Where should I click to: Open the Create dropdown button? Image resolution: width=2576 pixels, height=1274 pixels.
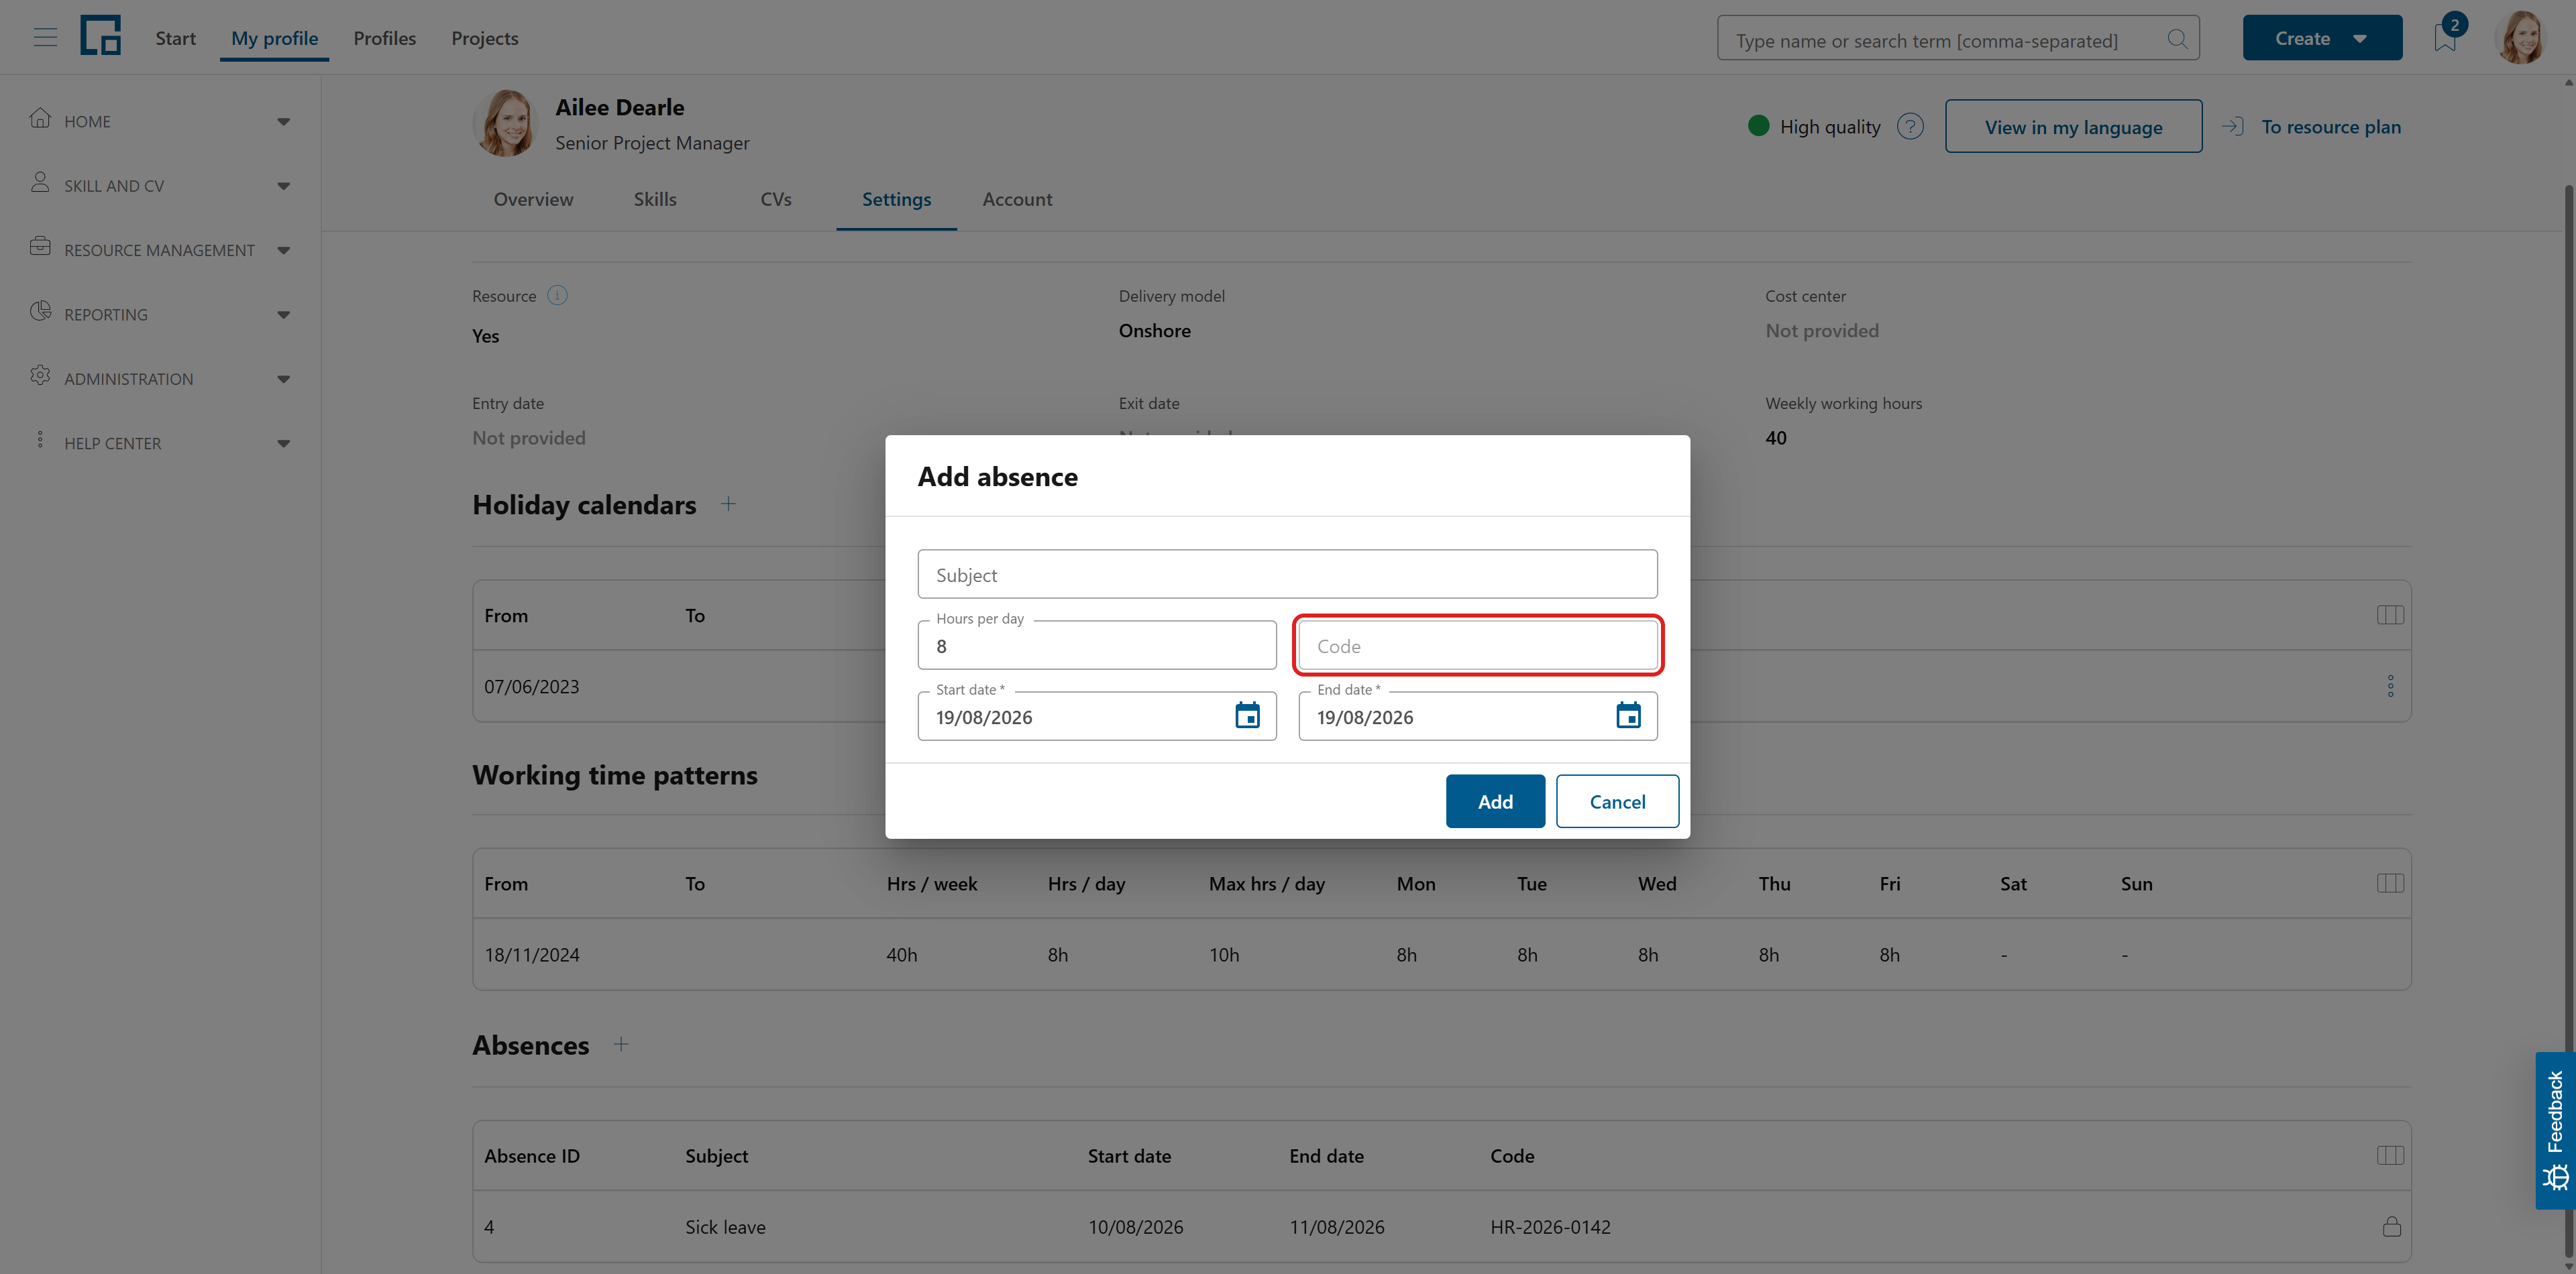(2322, 38)
